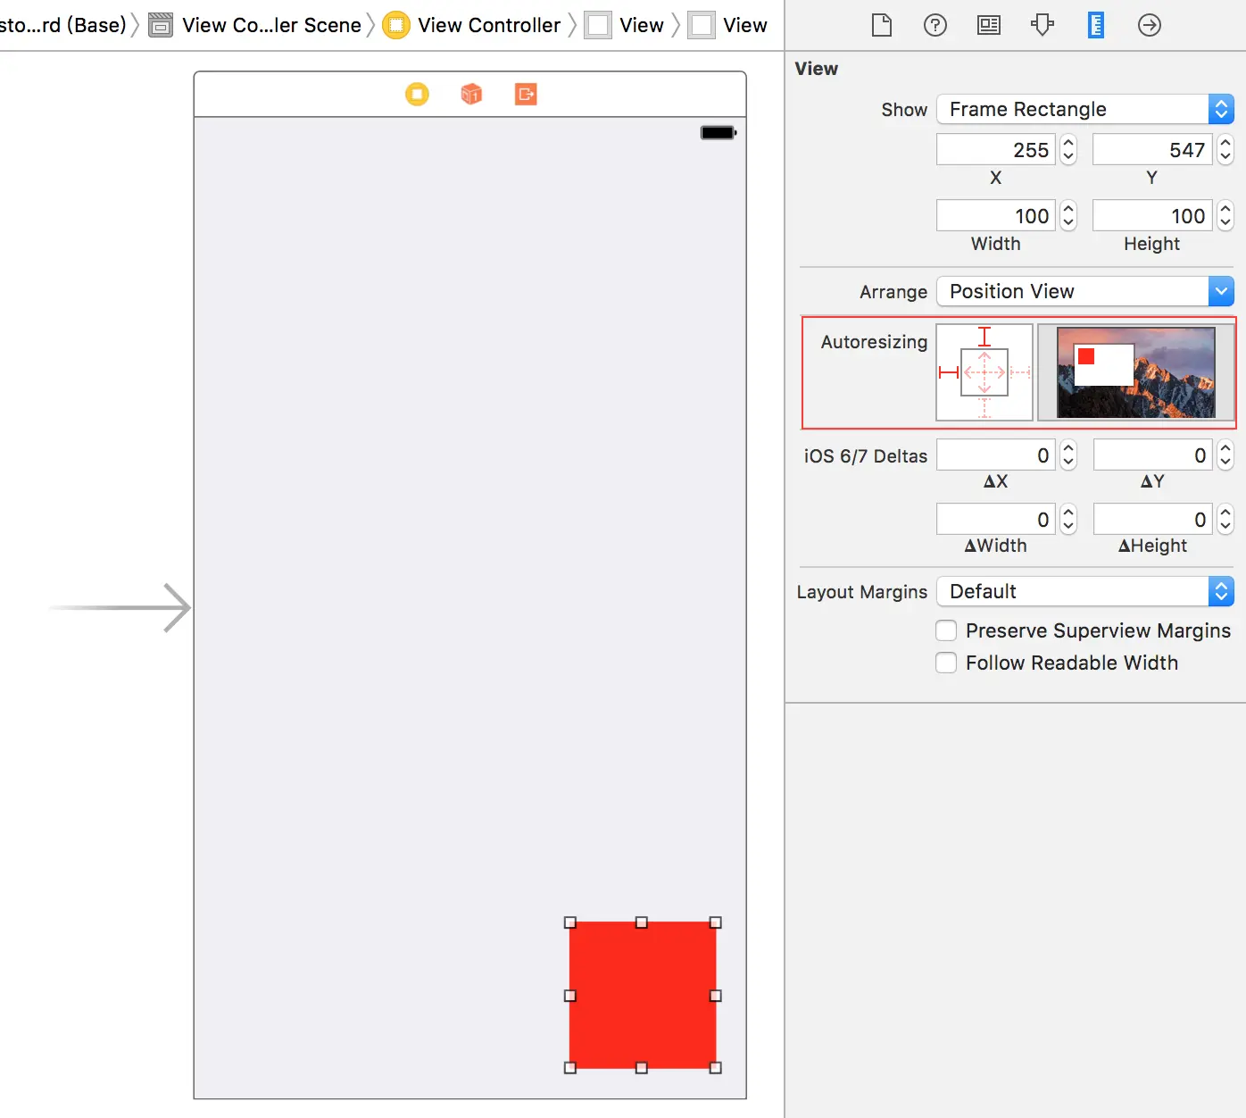Screen dimensions: 1246x1118
Task: Click the X field showing 255
Action: (996, 150)
